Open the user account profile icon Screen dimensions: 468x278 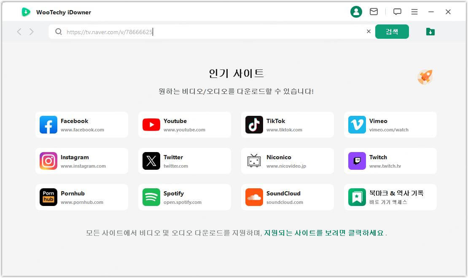point(356,12)
